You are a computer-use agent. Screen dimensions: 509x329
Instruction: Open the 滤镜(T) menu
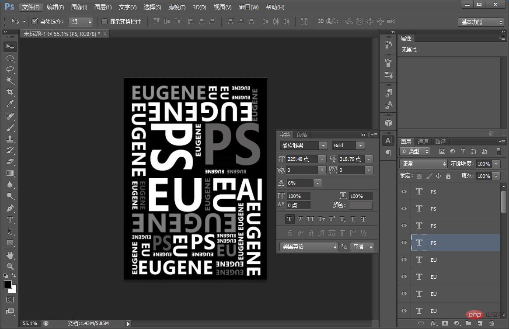click(x=177, y=7)
